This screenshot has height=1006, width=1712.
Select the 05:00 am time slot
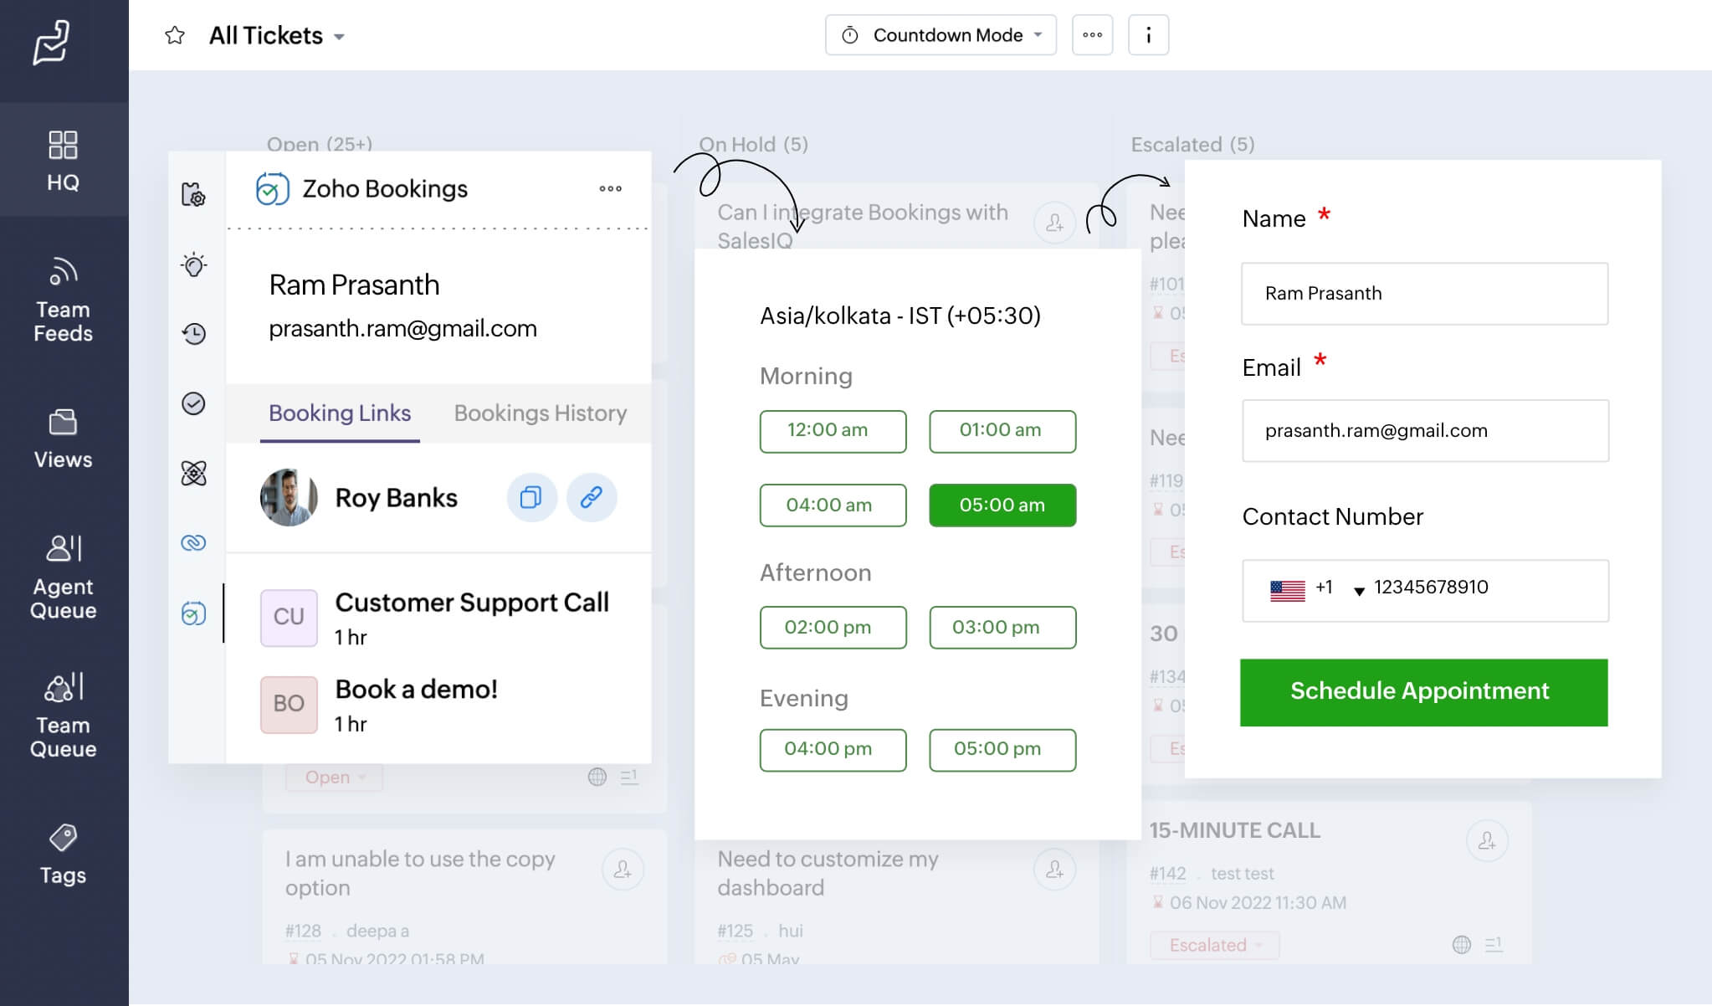pyautogui.click(x=1002, y=505)
